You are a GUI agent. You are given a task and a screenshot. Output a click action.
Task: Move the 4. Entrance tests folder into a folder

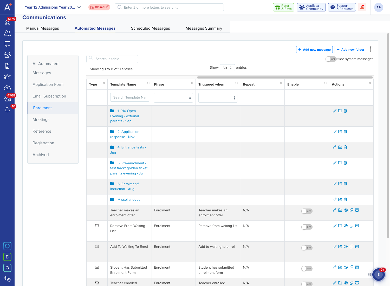coord(340,147)
